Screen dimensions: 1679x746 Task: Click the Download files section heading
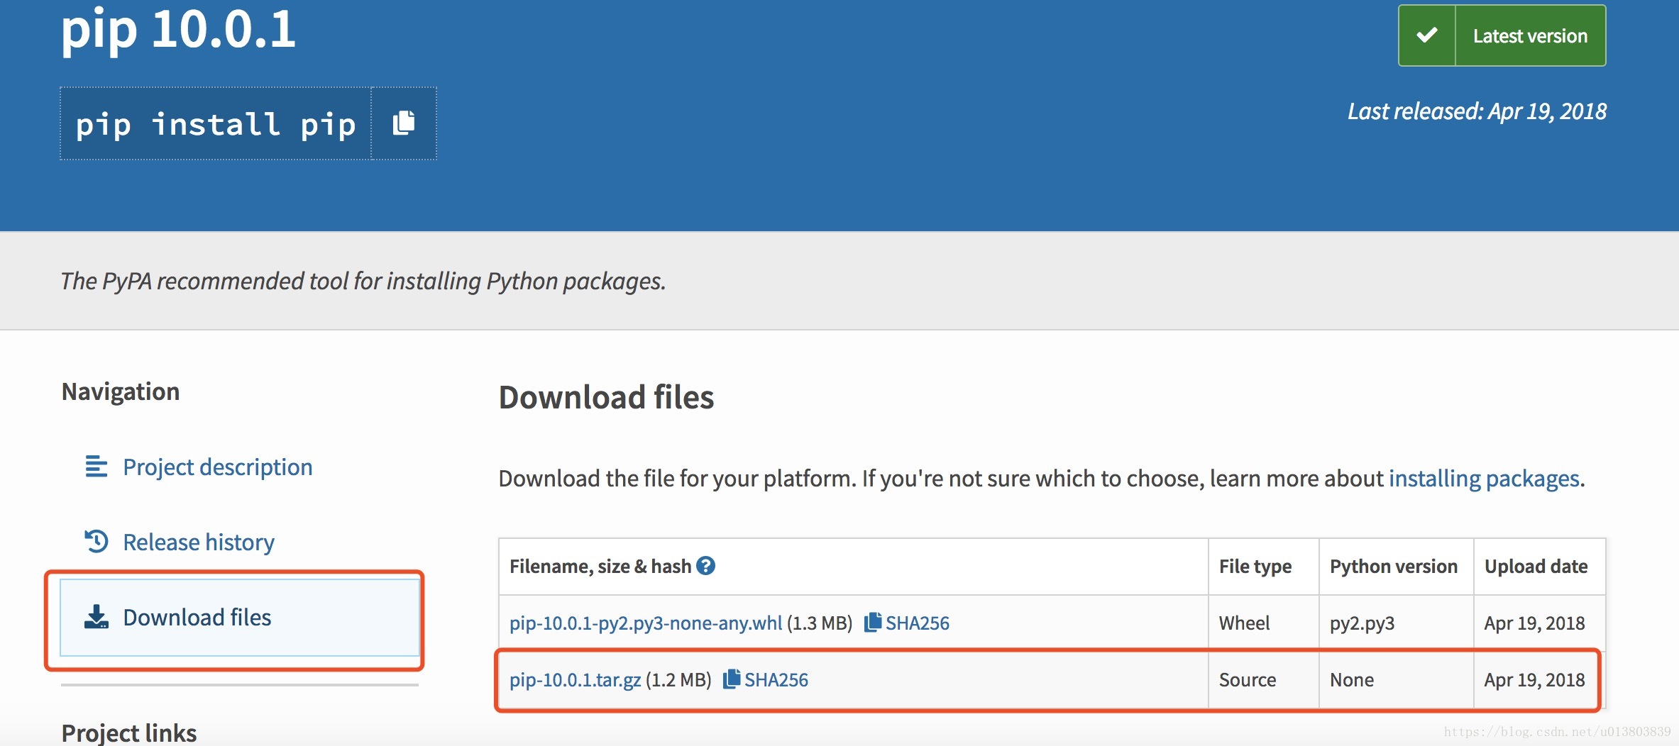[606, 397]
